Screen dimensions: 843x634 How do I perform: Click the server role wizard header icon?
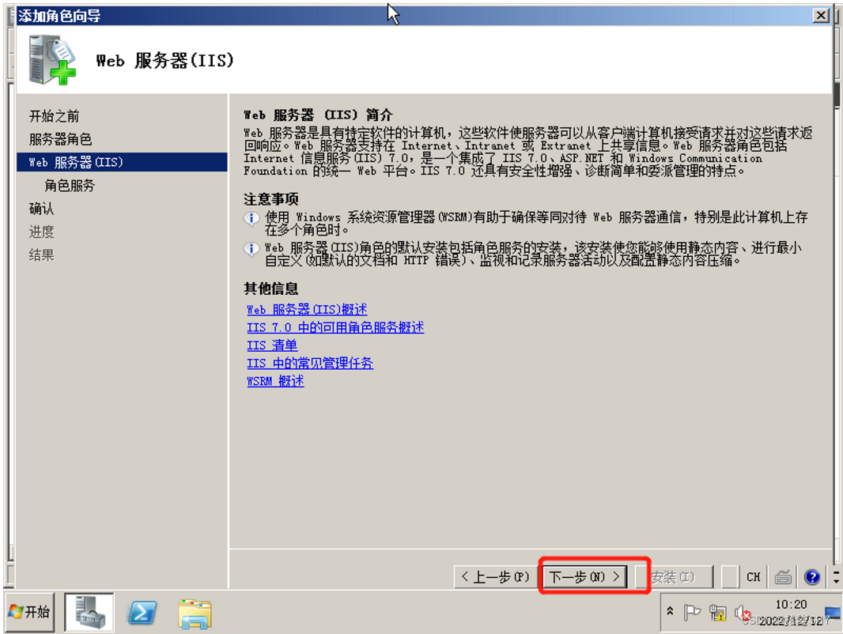[x=52, y=60]
